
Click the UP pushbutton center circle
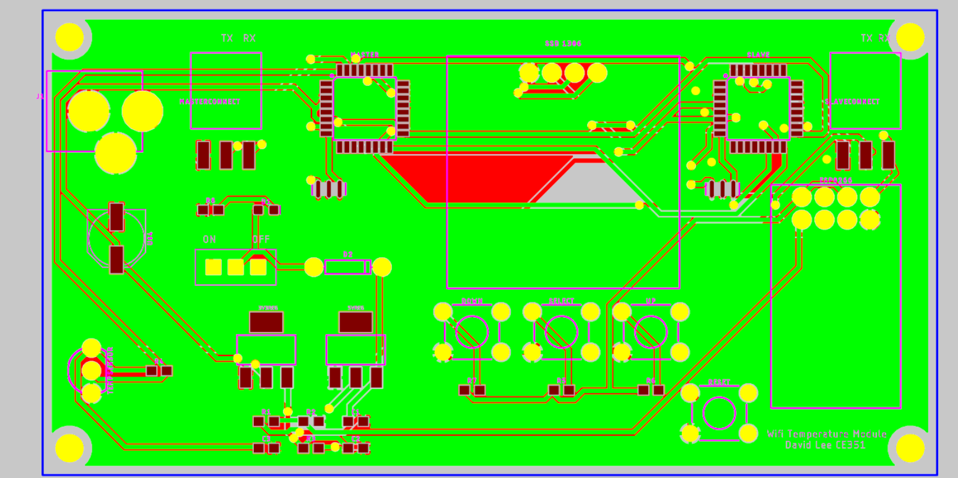[651, 332]
